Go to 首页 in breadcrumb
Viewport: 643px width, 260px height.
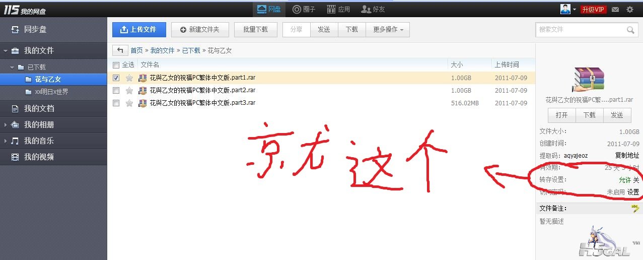click(x=136, y=50)
